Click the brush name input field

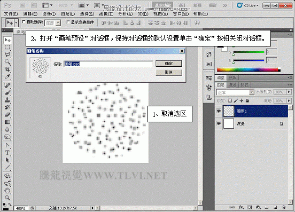point(108,64)
